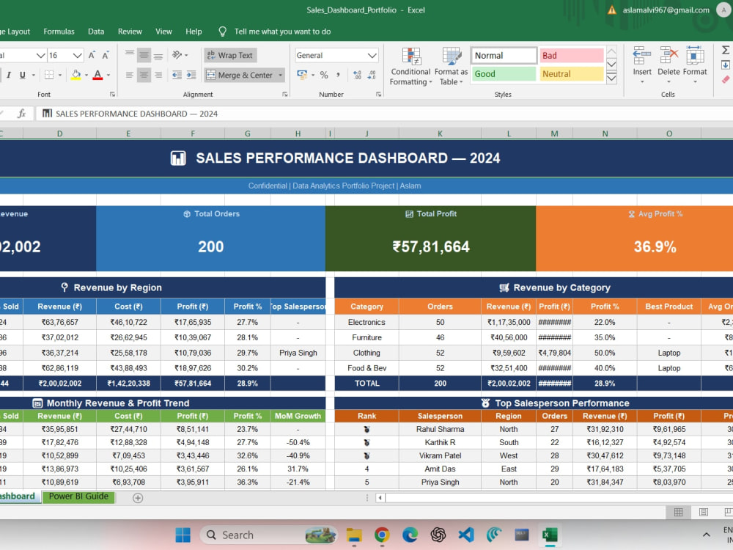Click in the formula bar
The image size is (733, 550).
click(x=384, y=114)
